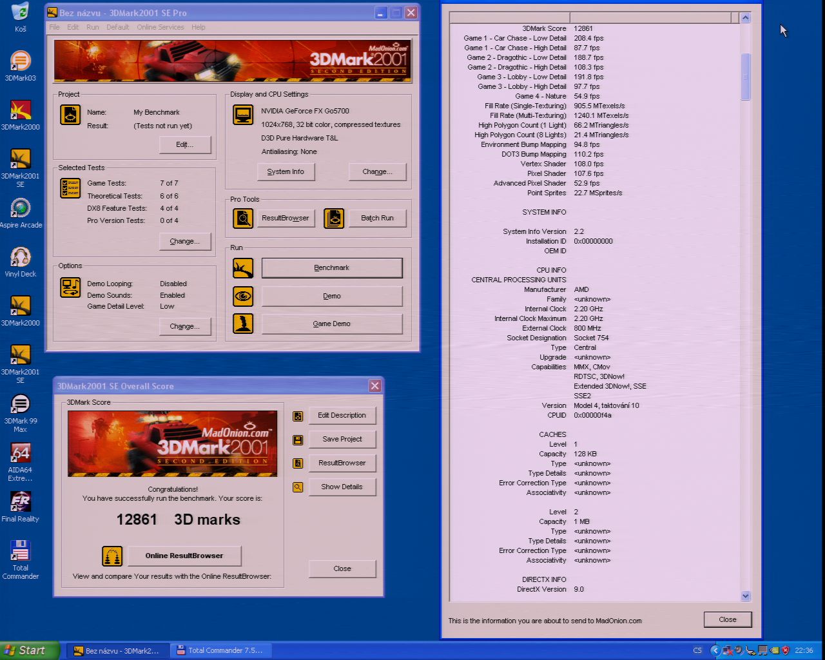Click the 22:36 clock in system tray

804,650
